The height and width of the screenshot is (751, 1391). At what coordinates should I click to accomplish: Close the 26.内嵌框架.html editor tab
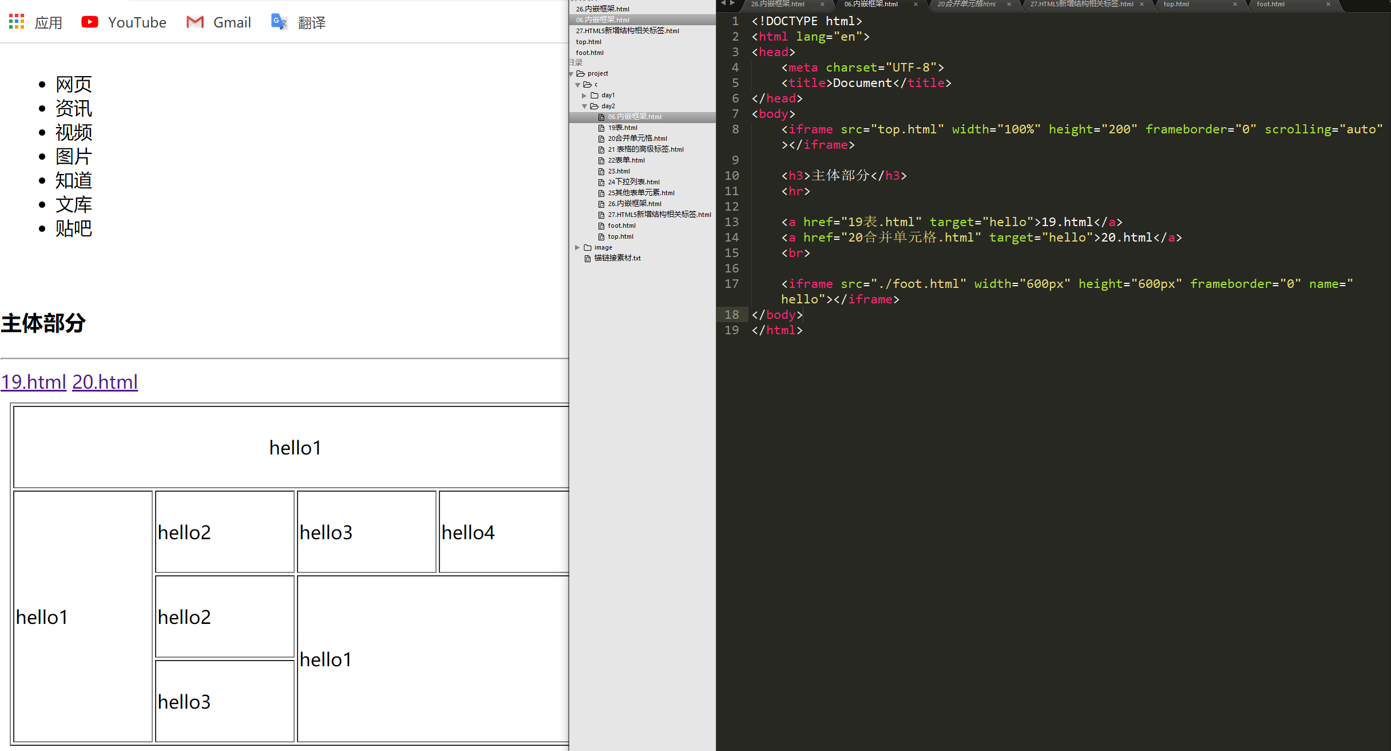[822, 5]
